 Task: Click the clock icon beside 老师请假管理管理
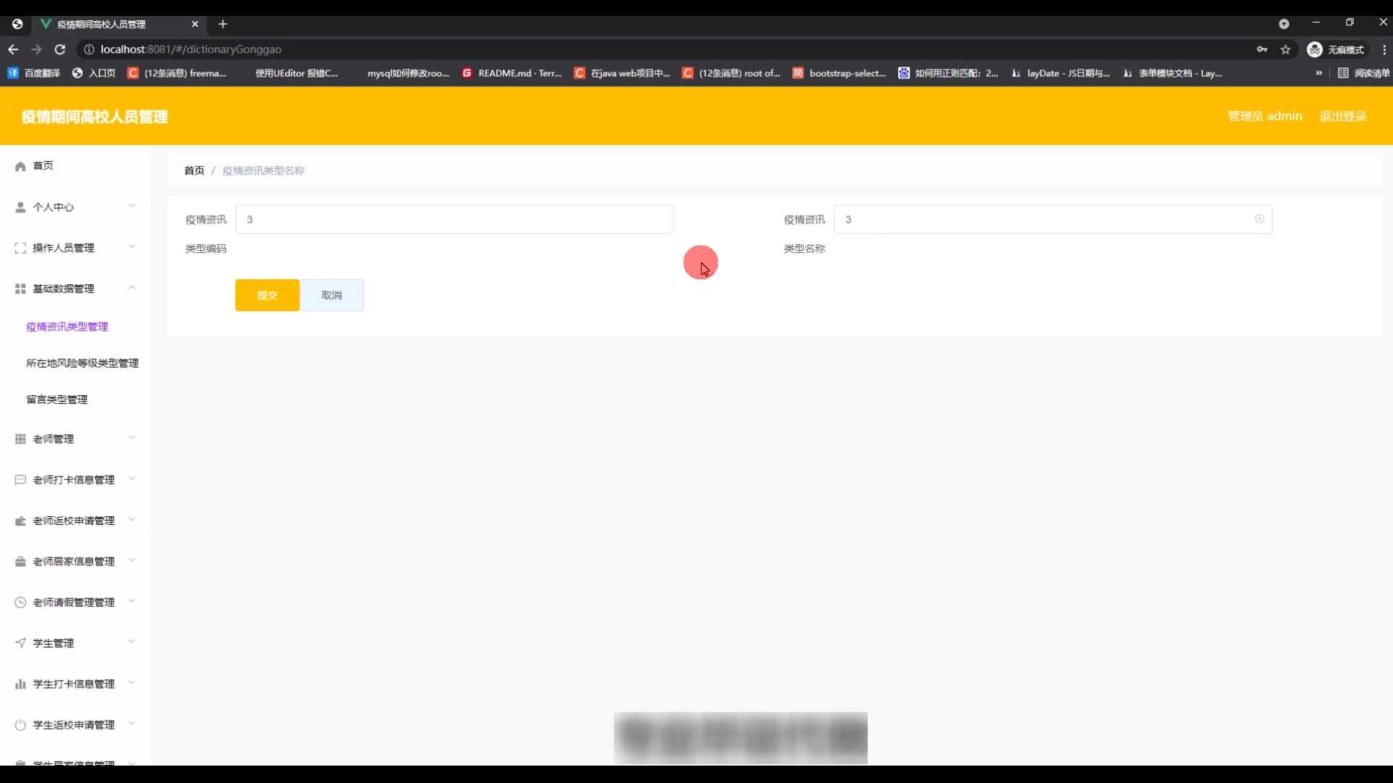point(20,602)
